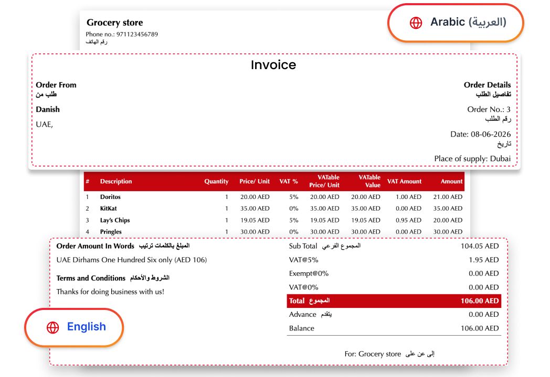
Task: Click the Description column header
Action: [x=116, y=181]
